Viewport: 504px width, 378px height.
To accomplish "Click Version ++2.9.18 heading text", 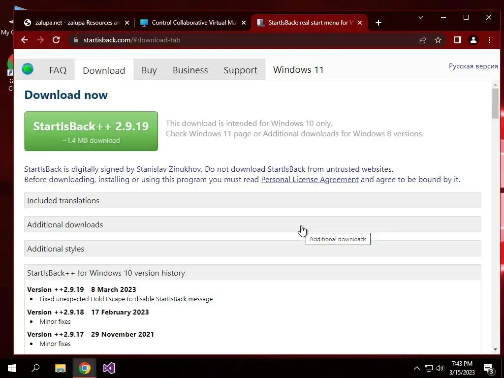I will pos(55,312).
